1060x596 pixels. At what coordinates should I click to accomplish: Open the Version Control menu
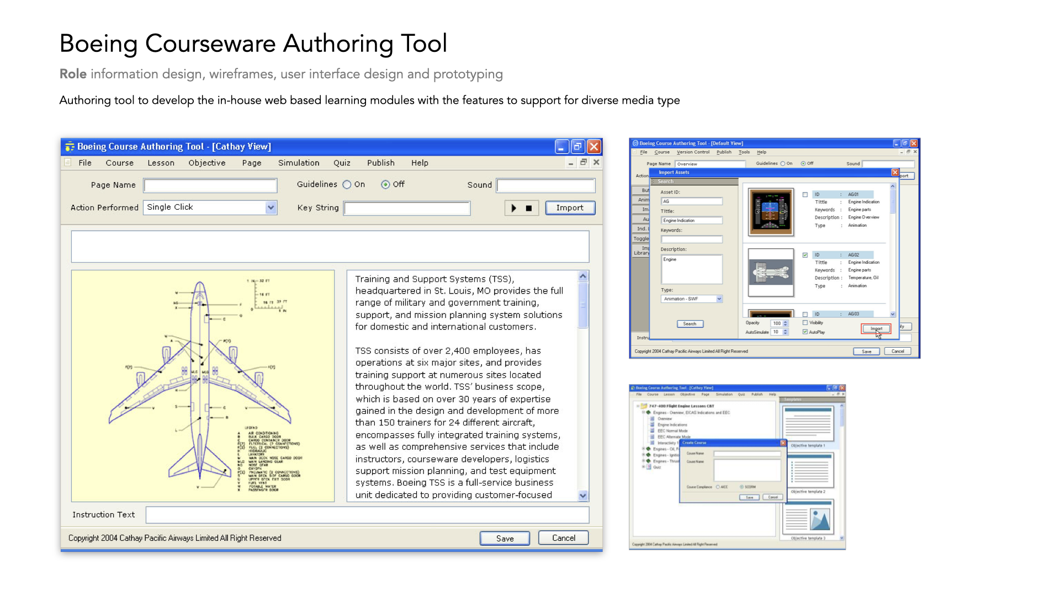pos(693,152)
